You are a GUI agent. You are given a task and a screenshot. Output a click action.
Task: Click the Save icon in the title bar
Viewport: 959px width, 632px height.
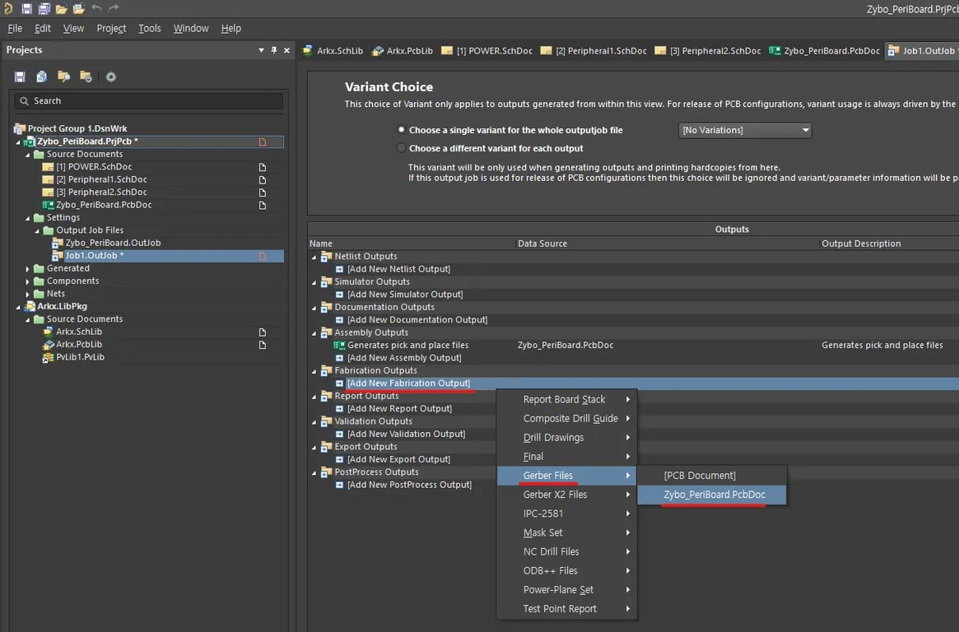tap(26, 9)
